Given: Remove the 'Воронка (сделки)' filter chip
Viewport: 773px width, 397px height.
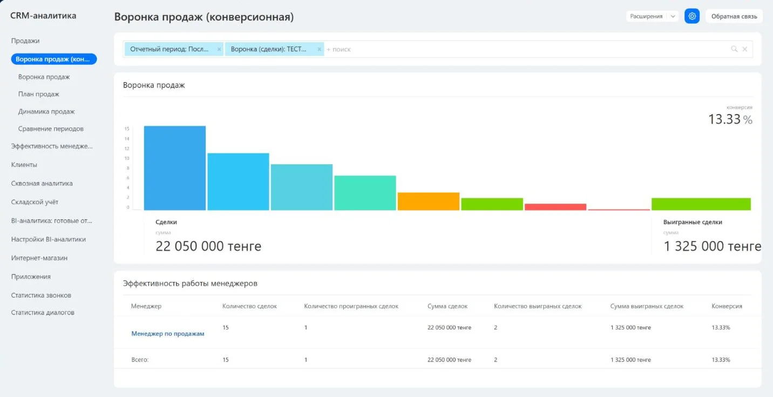Looking at the screenshot, I should click(x=320, y=49).
